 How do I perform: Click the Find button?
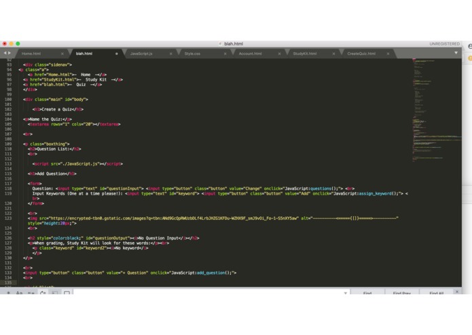click(x=367, y=292)
